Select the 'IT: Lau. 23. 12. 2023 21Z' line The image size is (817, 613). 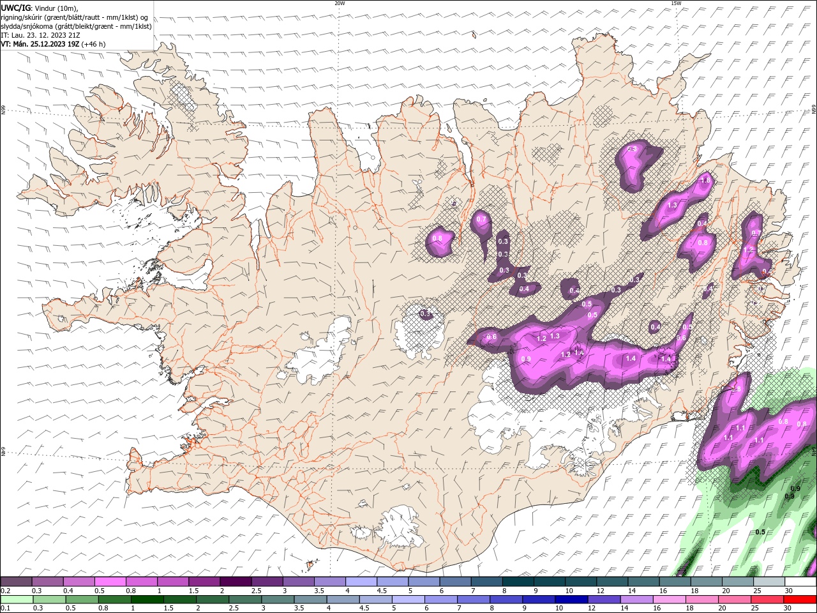(x=40, y=35)
